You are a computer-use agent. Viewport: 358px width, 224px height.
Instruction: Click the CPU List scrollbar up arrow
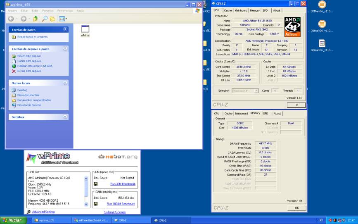coord(86,178)
